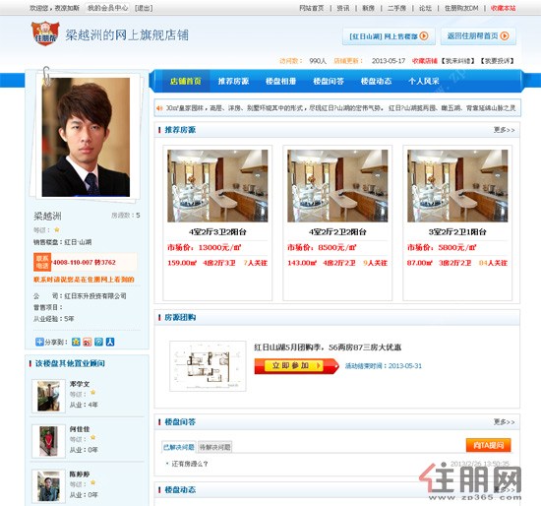
Task: Open listing title 3室2厅2卫1阳台
Action: 457,231
